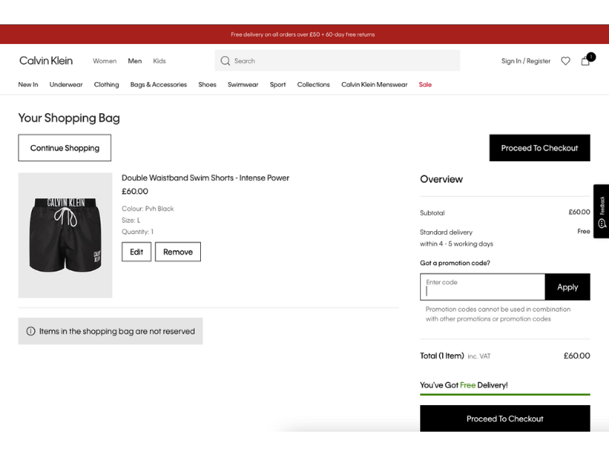The width and height of the screenshot is (609, 456).
Task: Open the Underwear menu
Action: 66,84
